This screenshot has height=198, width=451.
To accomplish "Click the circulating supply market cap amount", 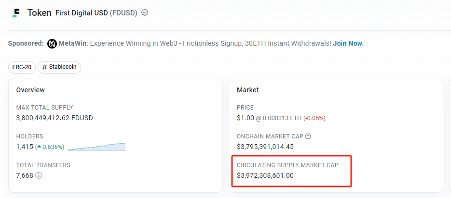I will (x=265, y=175).
